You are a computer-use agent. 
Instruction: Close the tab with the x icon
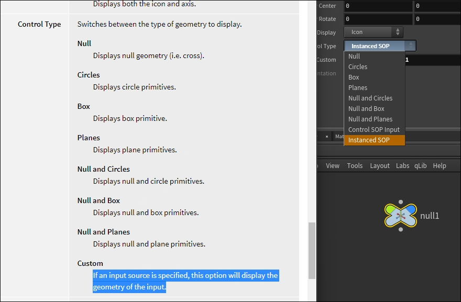[x=327, y=136]
